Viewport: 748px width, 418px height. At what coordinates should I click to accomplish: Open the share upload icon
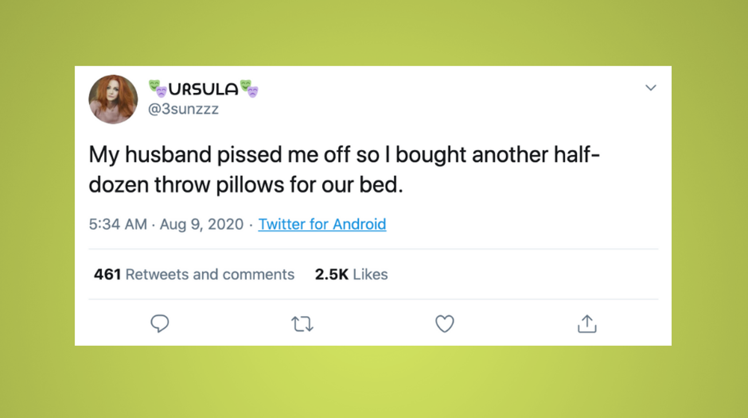[587, 324]
